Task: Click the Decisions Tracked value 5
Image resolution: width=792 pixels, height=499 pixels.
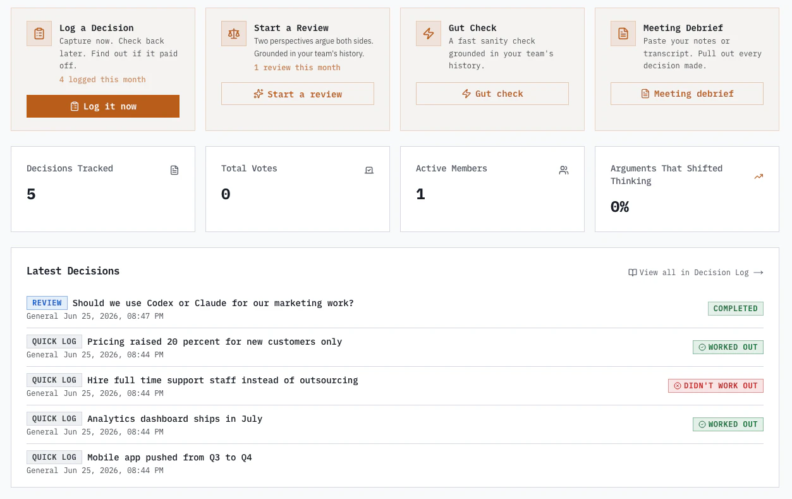Action: [31, 194]
